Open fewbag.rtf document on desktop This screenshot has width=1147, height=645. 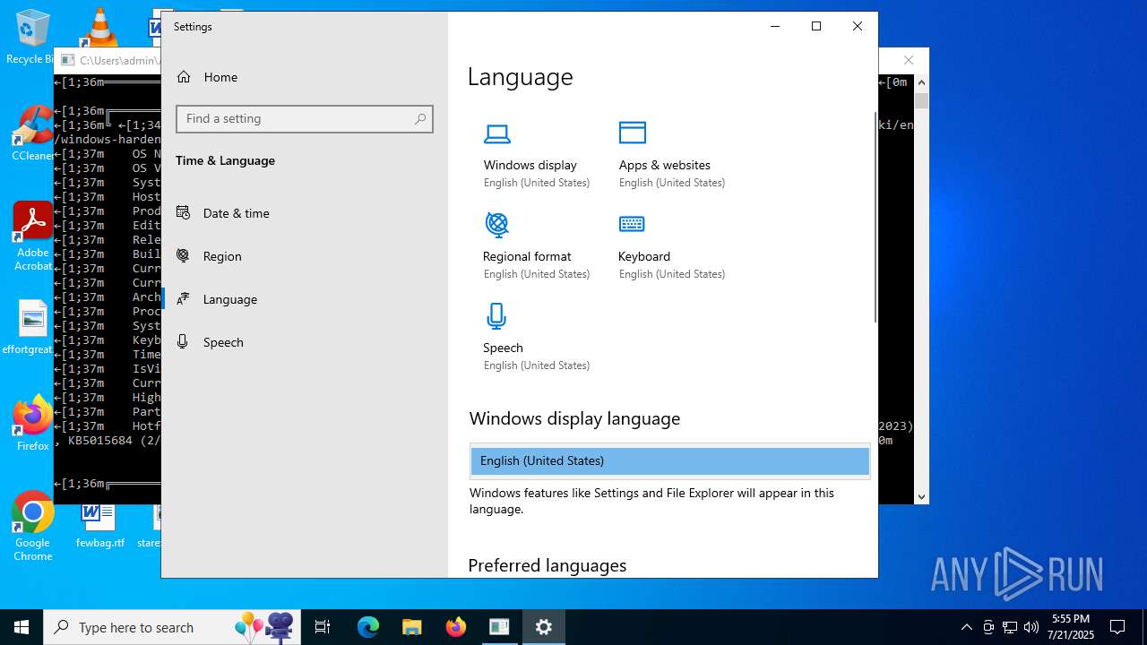pos(99,524)
